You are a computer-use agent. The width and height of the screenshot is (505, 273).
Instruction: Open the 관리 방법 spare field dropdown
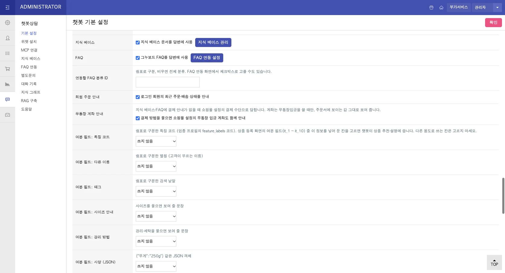(156, 241)
